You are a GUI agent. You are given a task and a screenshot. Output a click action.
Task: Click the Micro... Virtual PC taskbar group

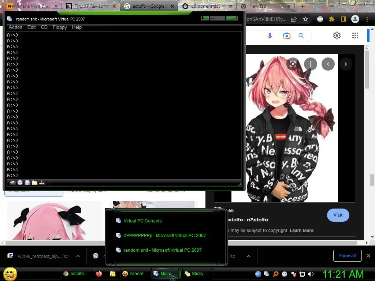coord(165,274)
